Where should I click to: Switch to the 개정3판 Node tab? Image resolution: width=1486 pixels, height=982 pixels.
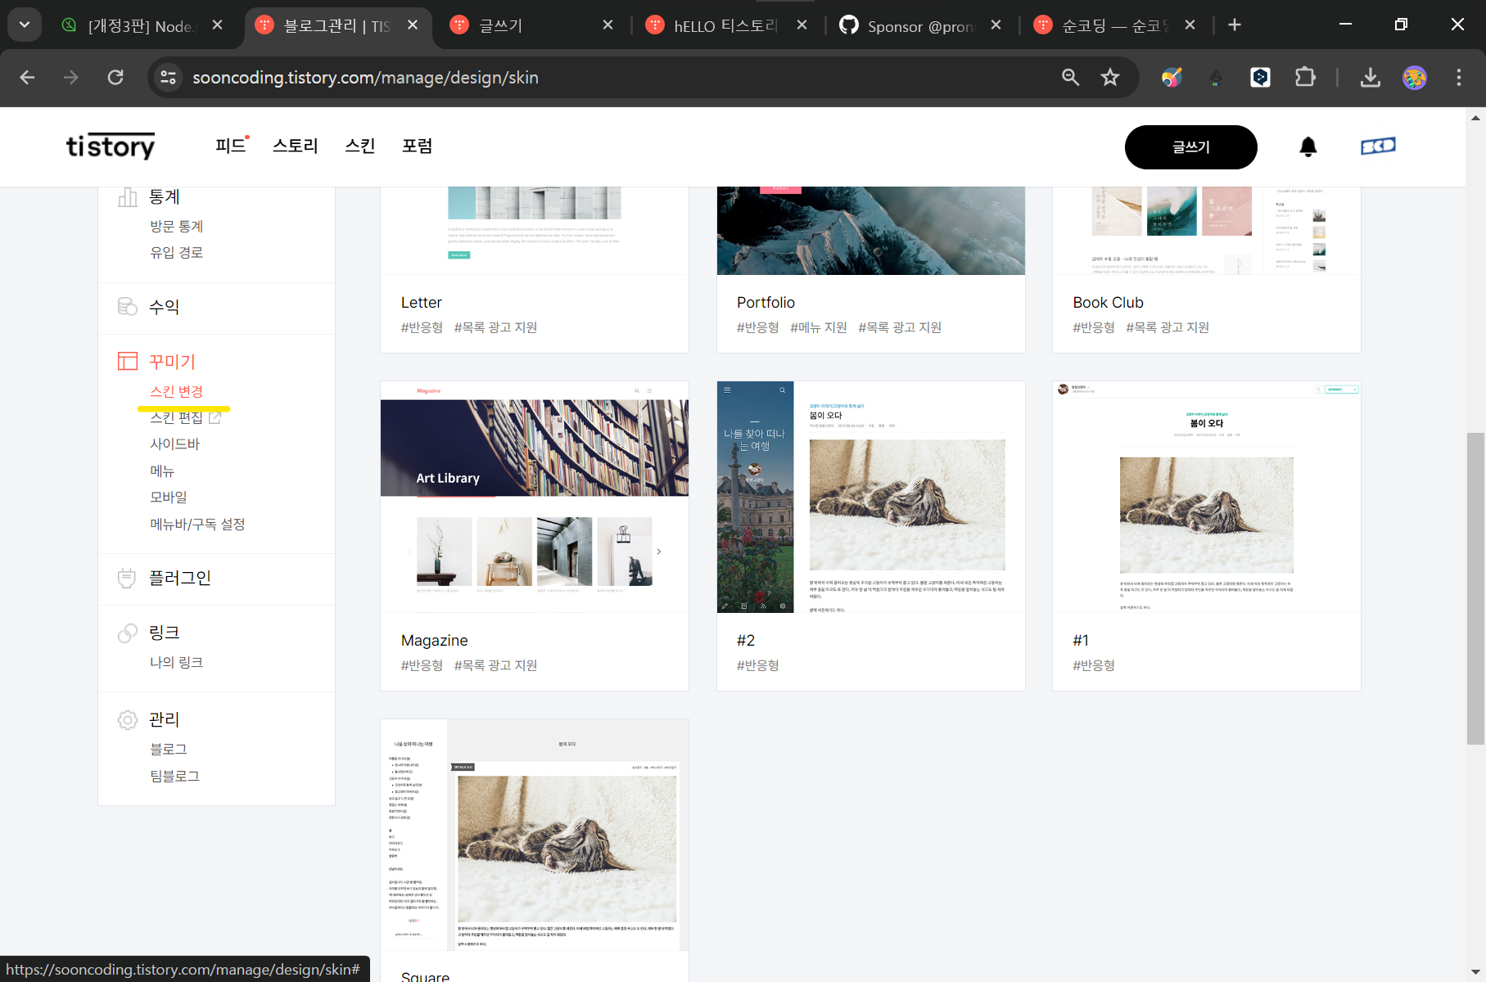143,25
